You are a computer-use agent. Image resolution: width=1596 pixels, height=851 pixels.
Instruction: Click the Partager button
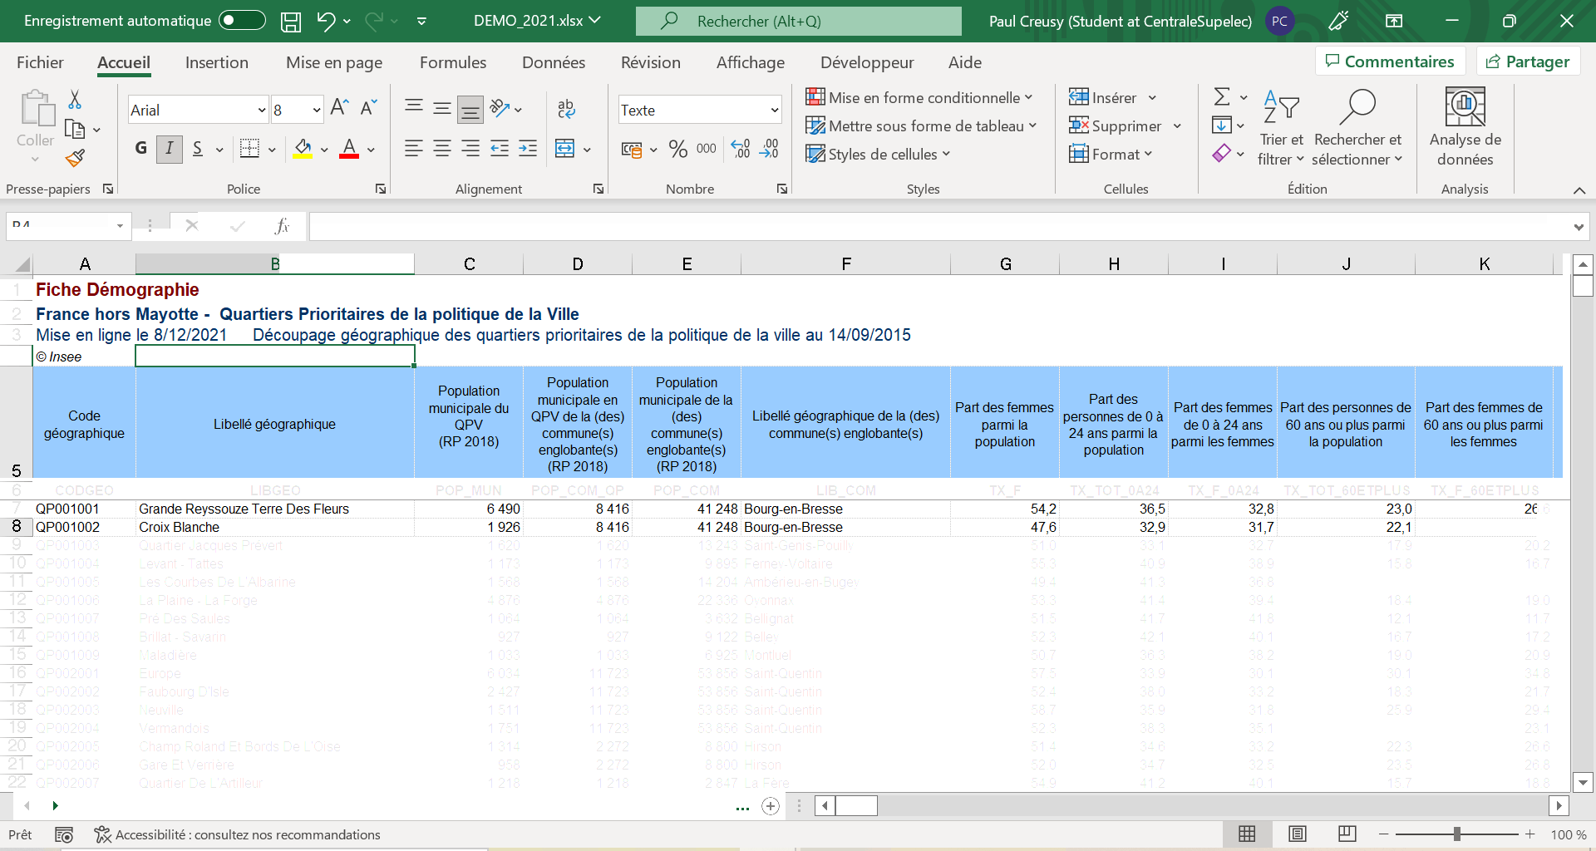(1528, 61)
